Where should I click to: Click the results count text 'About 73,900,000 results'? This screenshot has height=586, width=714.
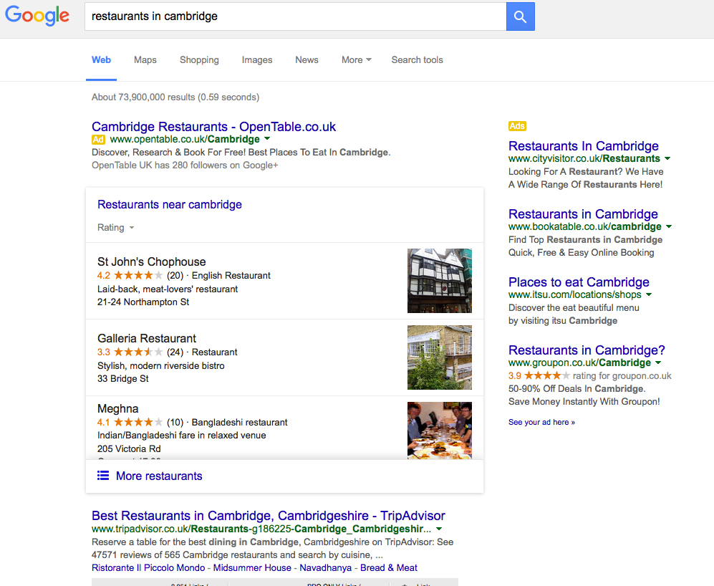143,97
